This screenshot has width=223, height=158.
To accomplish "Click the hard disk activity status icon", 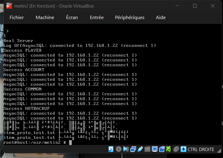I will [111, 149].
